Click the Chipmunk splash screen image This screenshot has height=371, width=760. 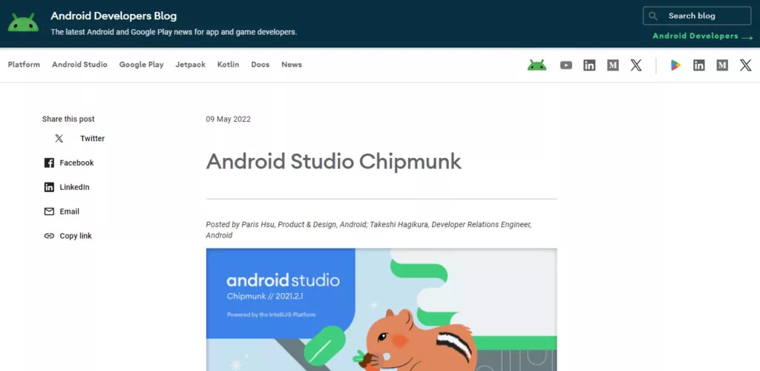coord(381,310)
